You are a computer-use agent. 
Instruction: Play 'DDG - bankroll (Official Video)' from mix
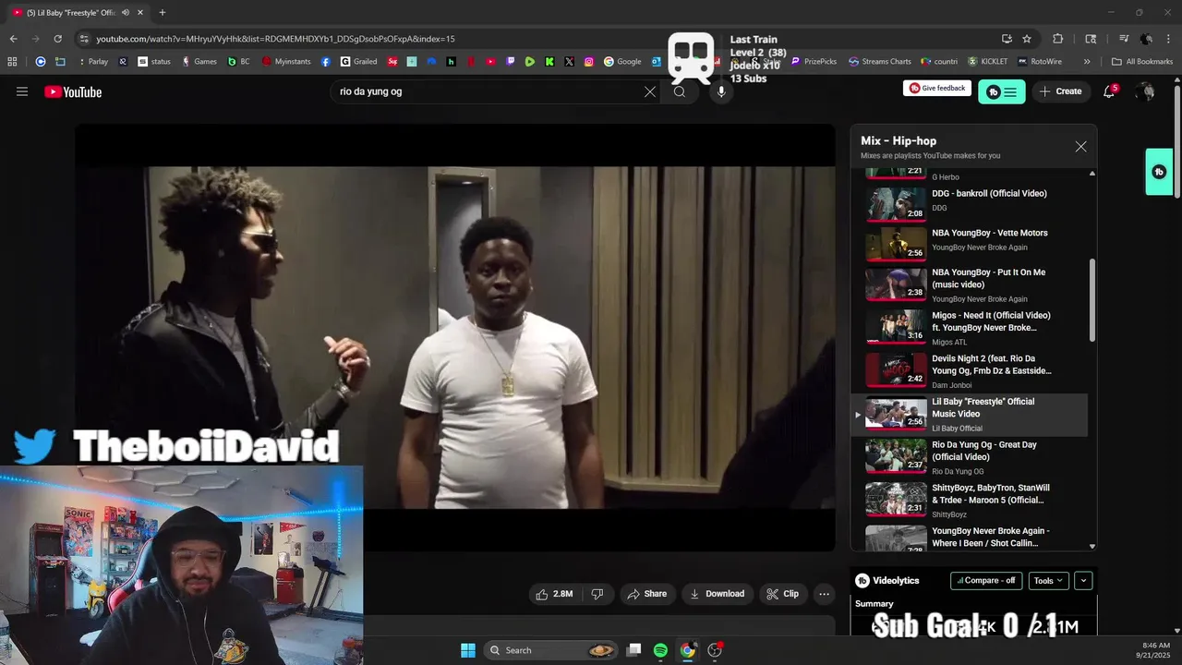[x=969, y=203]
